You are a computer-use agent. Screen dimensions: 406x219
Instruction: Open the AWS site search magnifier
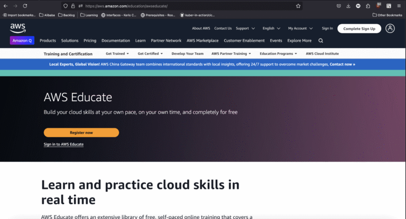(x=320, y=41)
